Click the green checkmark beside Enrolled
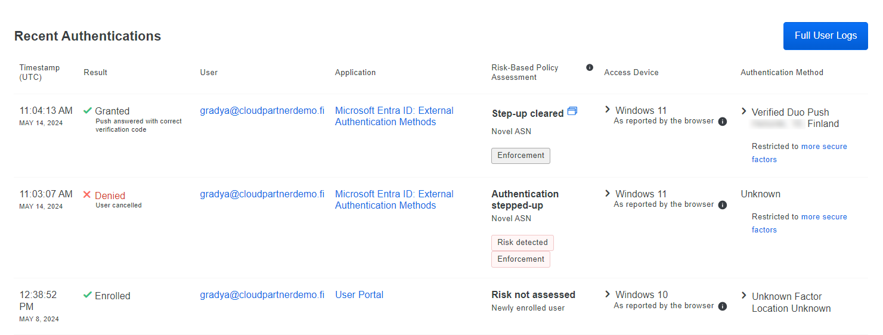883x335 pixels. pyautogui.click(x=88, y=295)
